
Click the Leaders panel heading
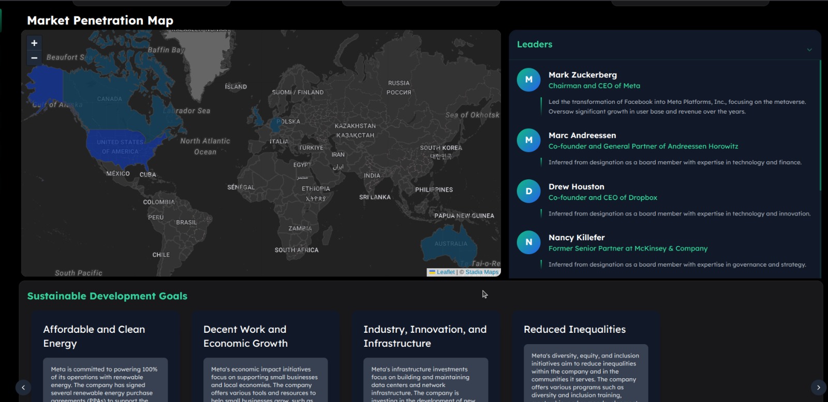point(535,44)
